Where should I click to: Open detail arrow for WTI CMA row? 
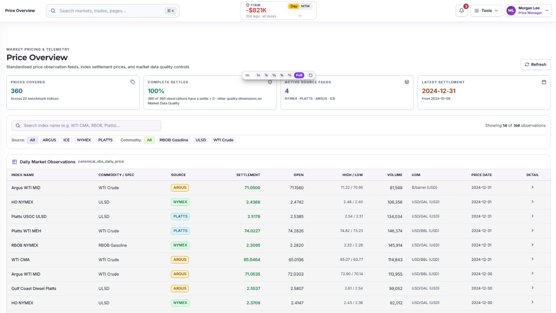[x=533, y=259]
